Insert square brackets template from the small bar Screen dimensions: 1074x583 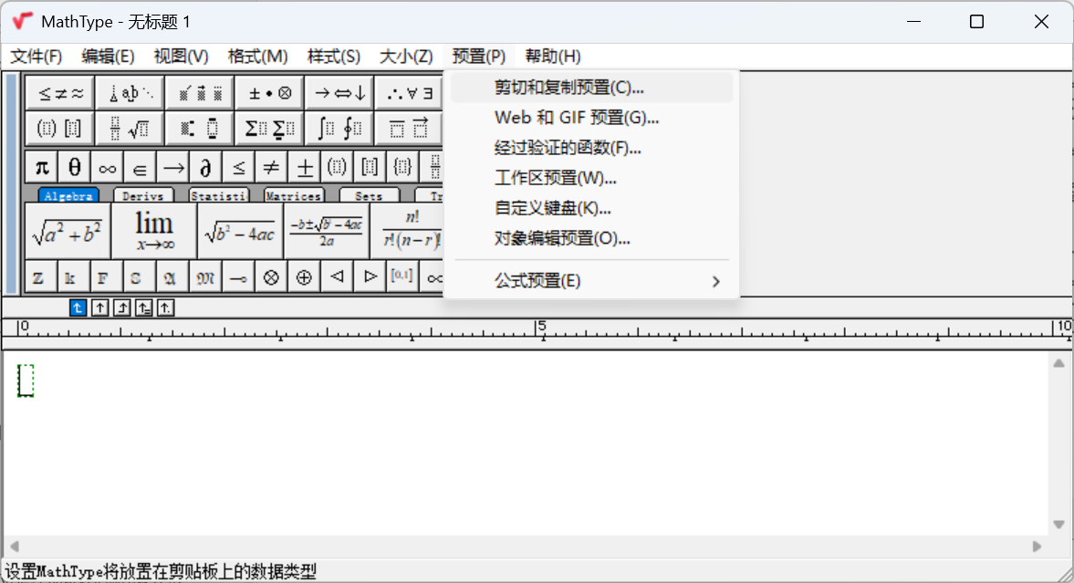pyautogui.click(x=370, y=167)
